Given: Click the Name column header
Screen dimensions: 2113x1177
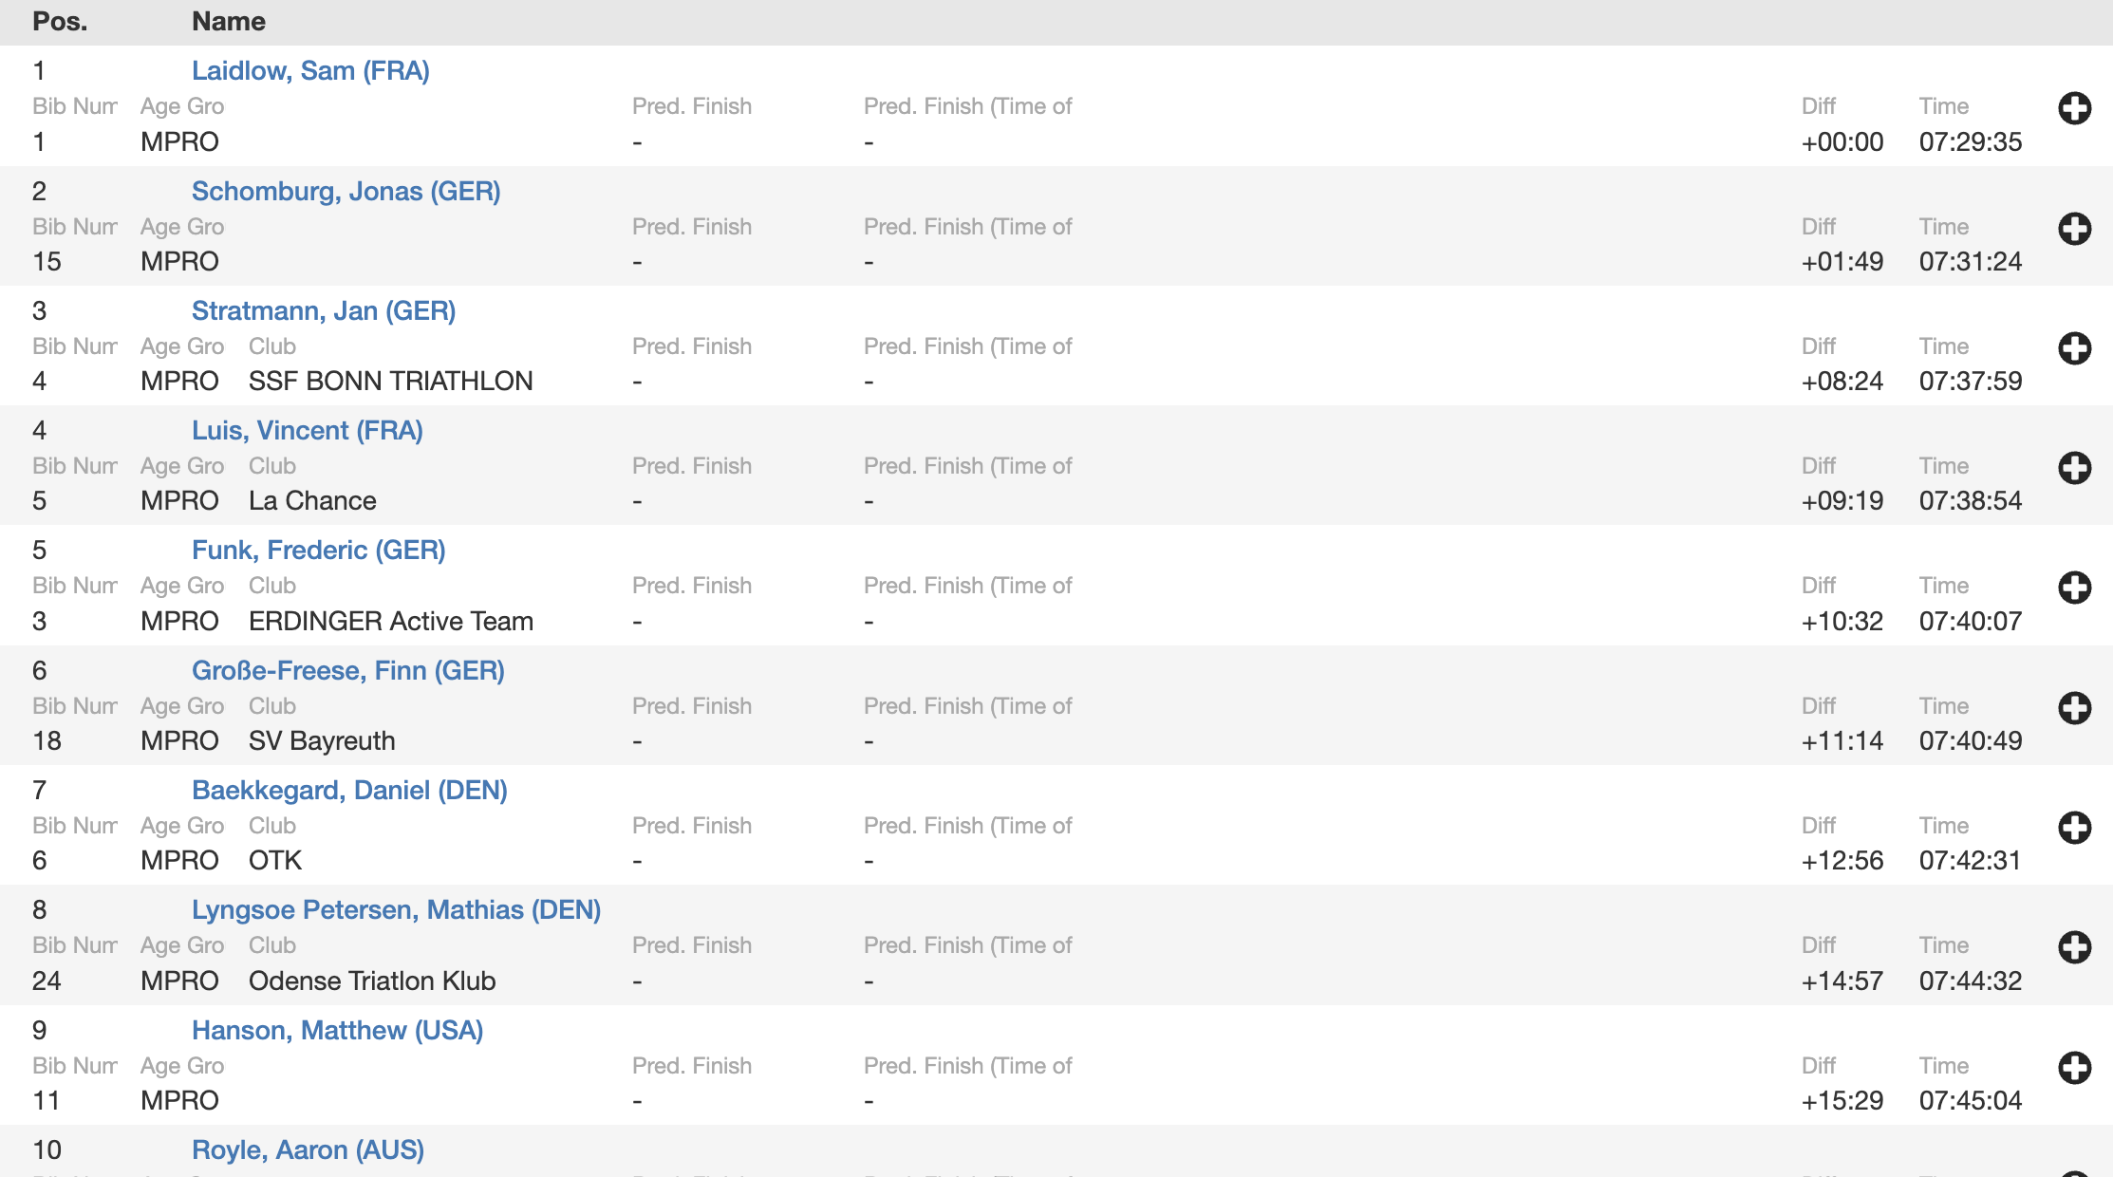Looking at the screenshot, I should click(x=228, y=22).
